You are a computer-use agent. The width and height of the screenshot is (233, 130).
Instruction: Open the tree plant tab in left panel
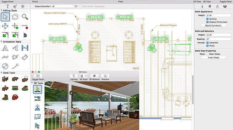pyautogui.click(x=22, y=6)
